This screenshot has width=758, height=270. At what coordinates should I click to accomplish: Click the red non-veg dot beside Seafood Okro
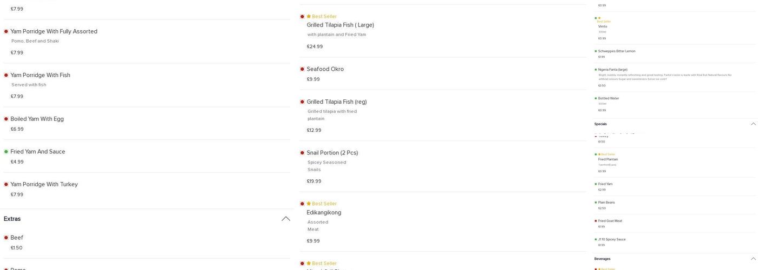click(302, 69)
